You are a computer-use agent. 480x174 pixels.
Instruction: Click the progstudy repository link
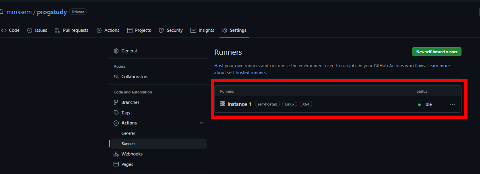[52, 12]
